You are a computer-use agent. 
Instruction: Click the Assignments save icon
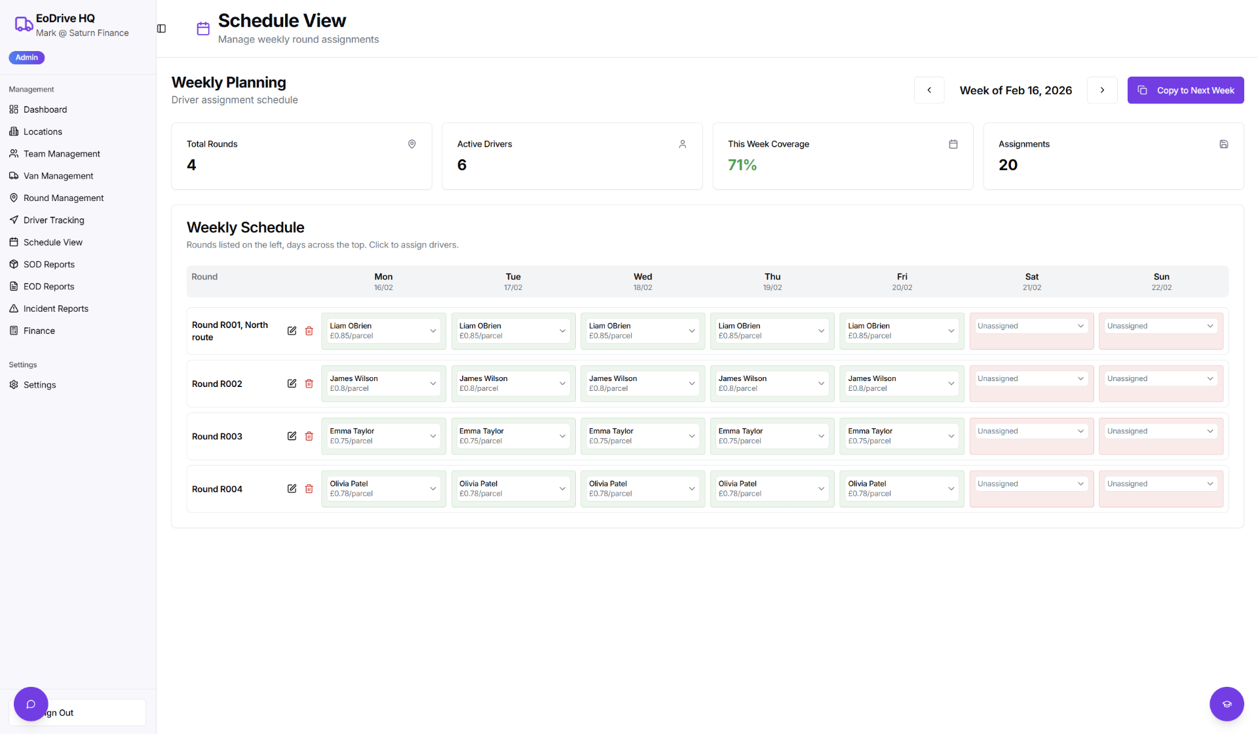(1223, 144)
